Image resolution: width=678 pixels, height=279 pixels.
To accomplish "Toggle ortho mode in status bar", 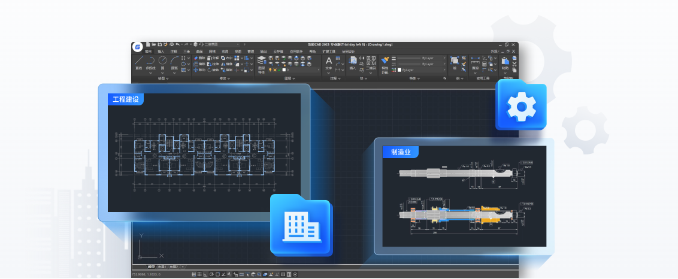I will pyautogui.click(x=205, y=274).
